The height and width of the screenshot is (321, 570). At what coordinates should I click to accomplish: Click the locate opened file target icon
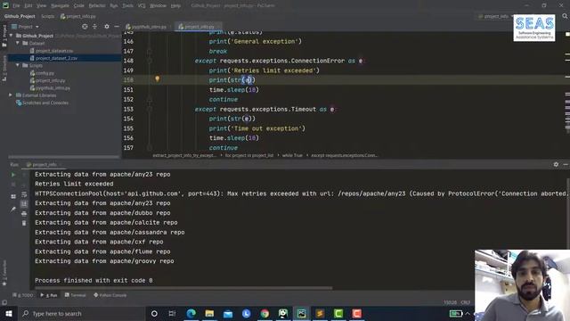(x=85, y=27)
